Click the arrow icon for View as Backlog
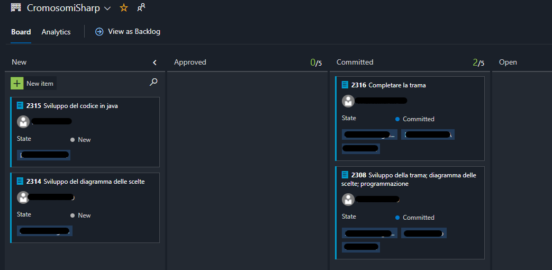The image size is (552, 270). (x=99, y=32)
